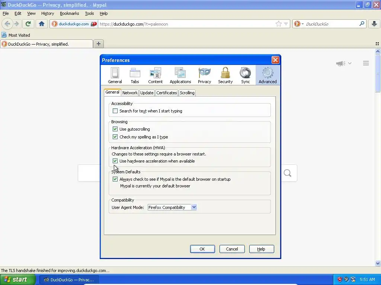This screenshot has height=285, width=381.
Task: Click the URL address field
Action: click(186, 24)
